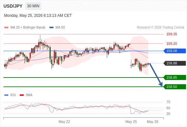Screen dimensions: 187x127
Task: Click the May 28 date axis label
Action: [152, 122]
